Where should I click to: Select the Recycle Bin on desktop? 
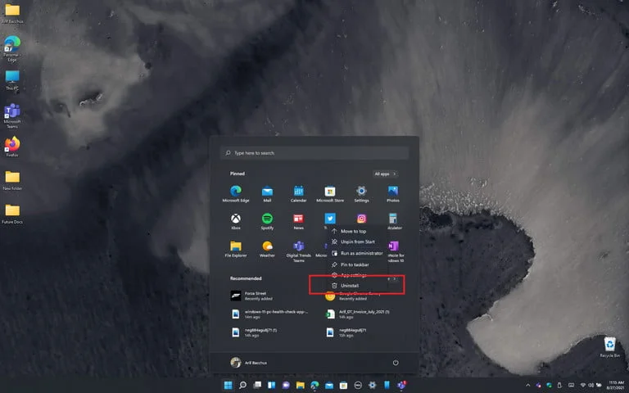point(609,347)
